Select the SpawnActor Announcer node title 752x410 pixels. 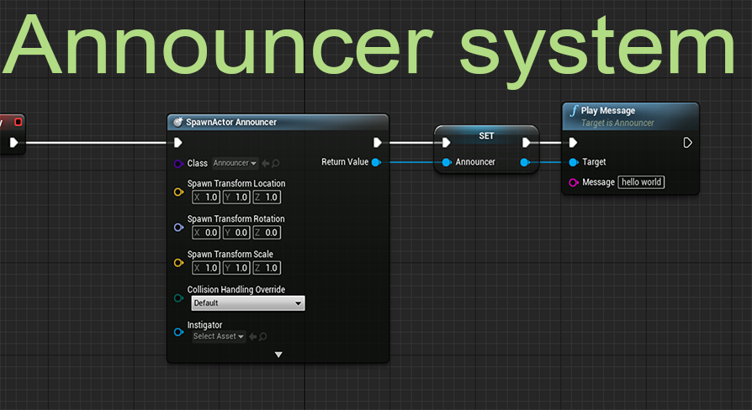[x=231, y=122]
